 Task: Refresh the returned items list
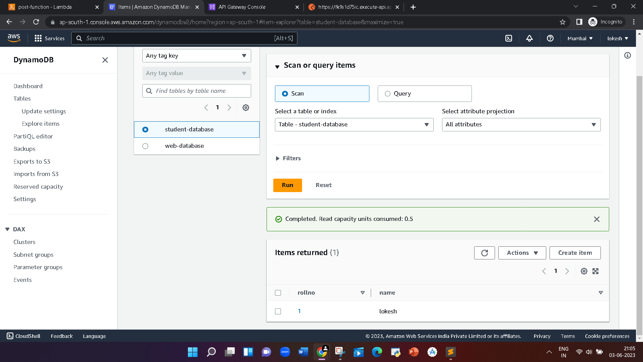tap(484, 253)
